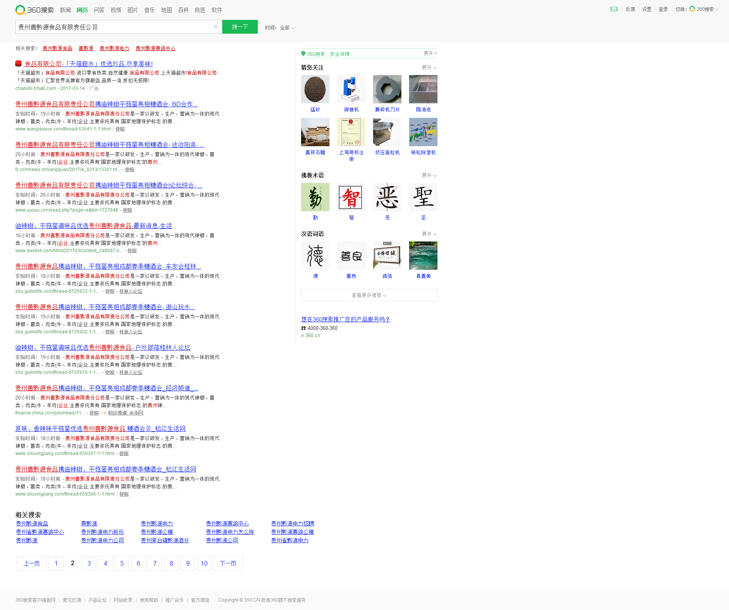Switch to the 视频 tab
This screenshot has width=729, height=610.
tap(116, 10)
